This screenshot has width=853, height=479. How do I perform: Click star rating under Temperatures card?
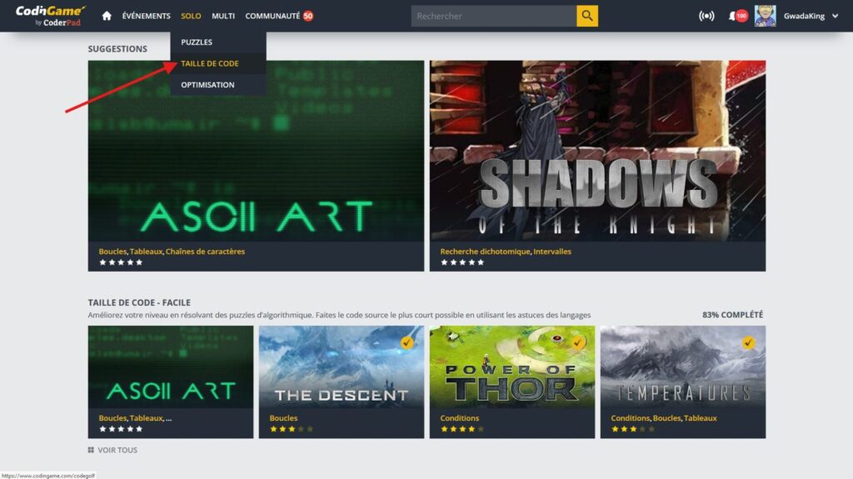[x=633, y=429]
